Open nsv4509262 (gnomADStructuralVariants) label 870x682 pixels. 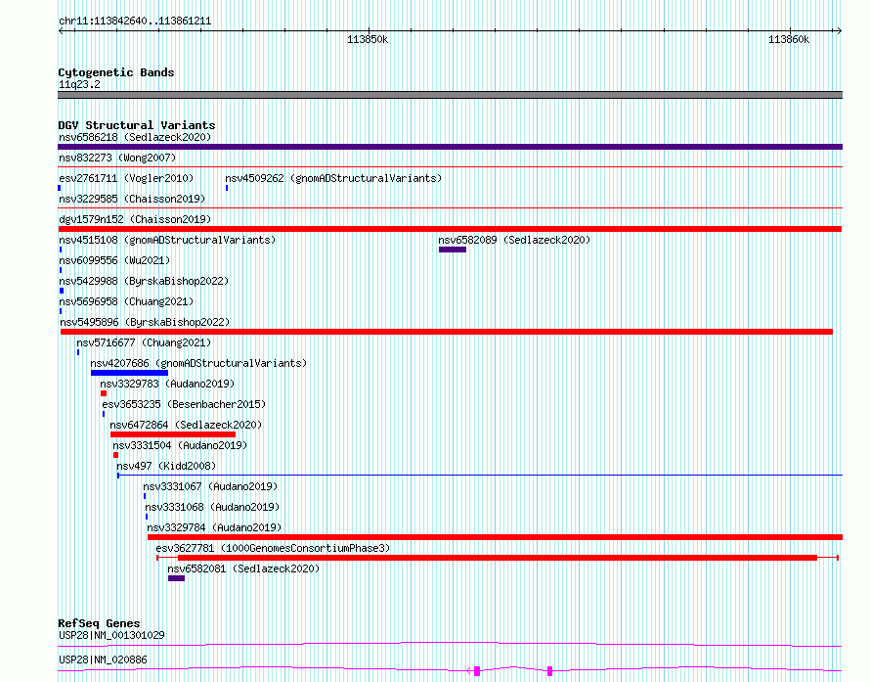pos(333,178)
